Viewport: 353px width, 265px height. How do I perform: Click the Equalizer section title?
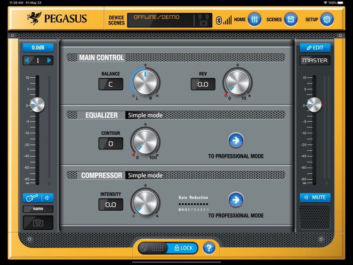click(x=101, y=115)
